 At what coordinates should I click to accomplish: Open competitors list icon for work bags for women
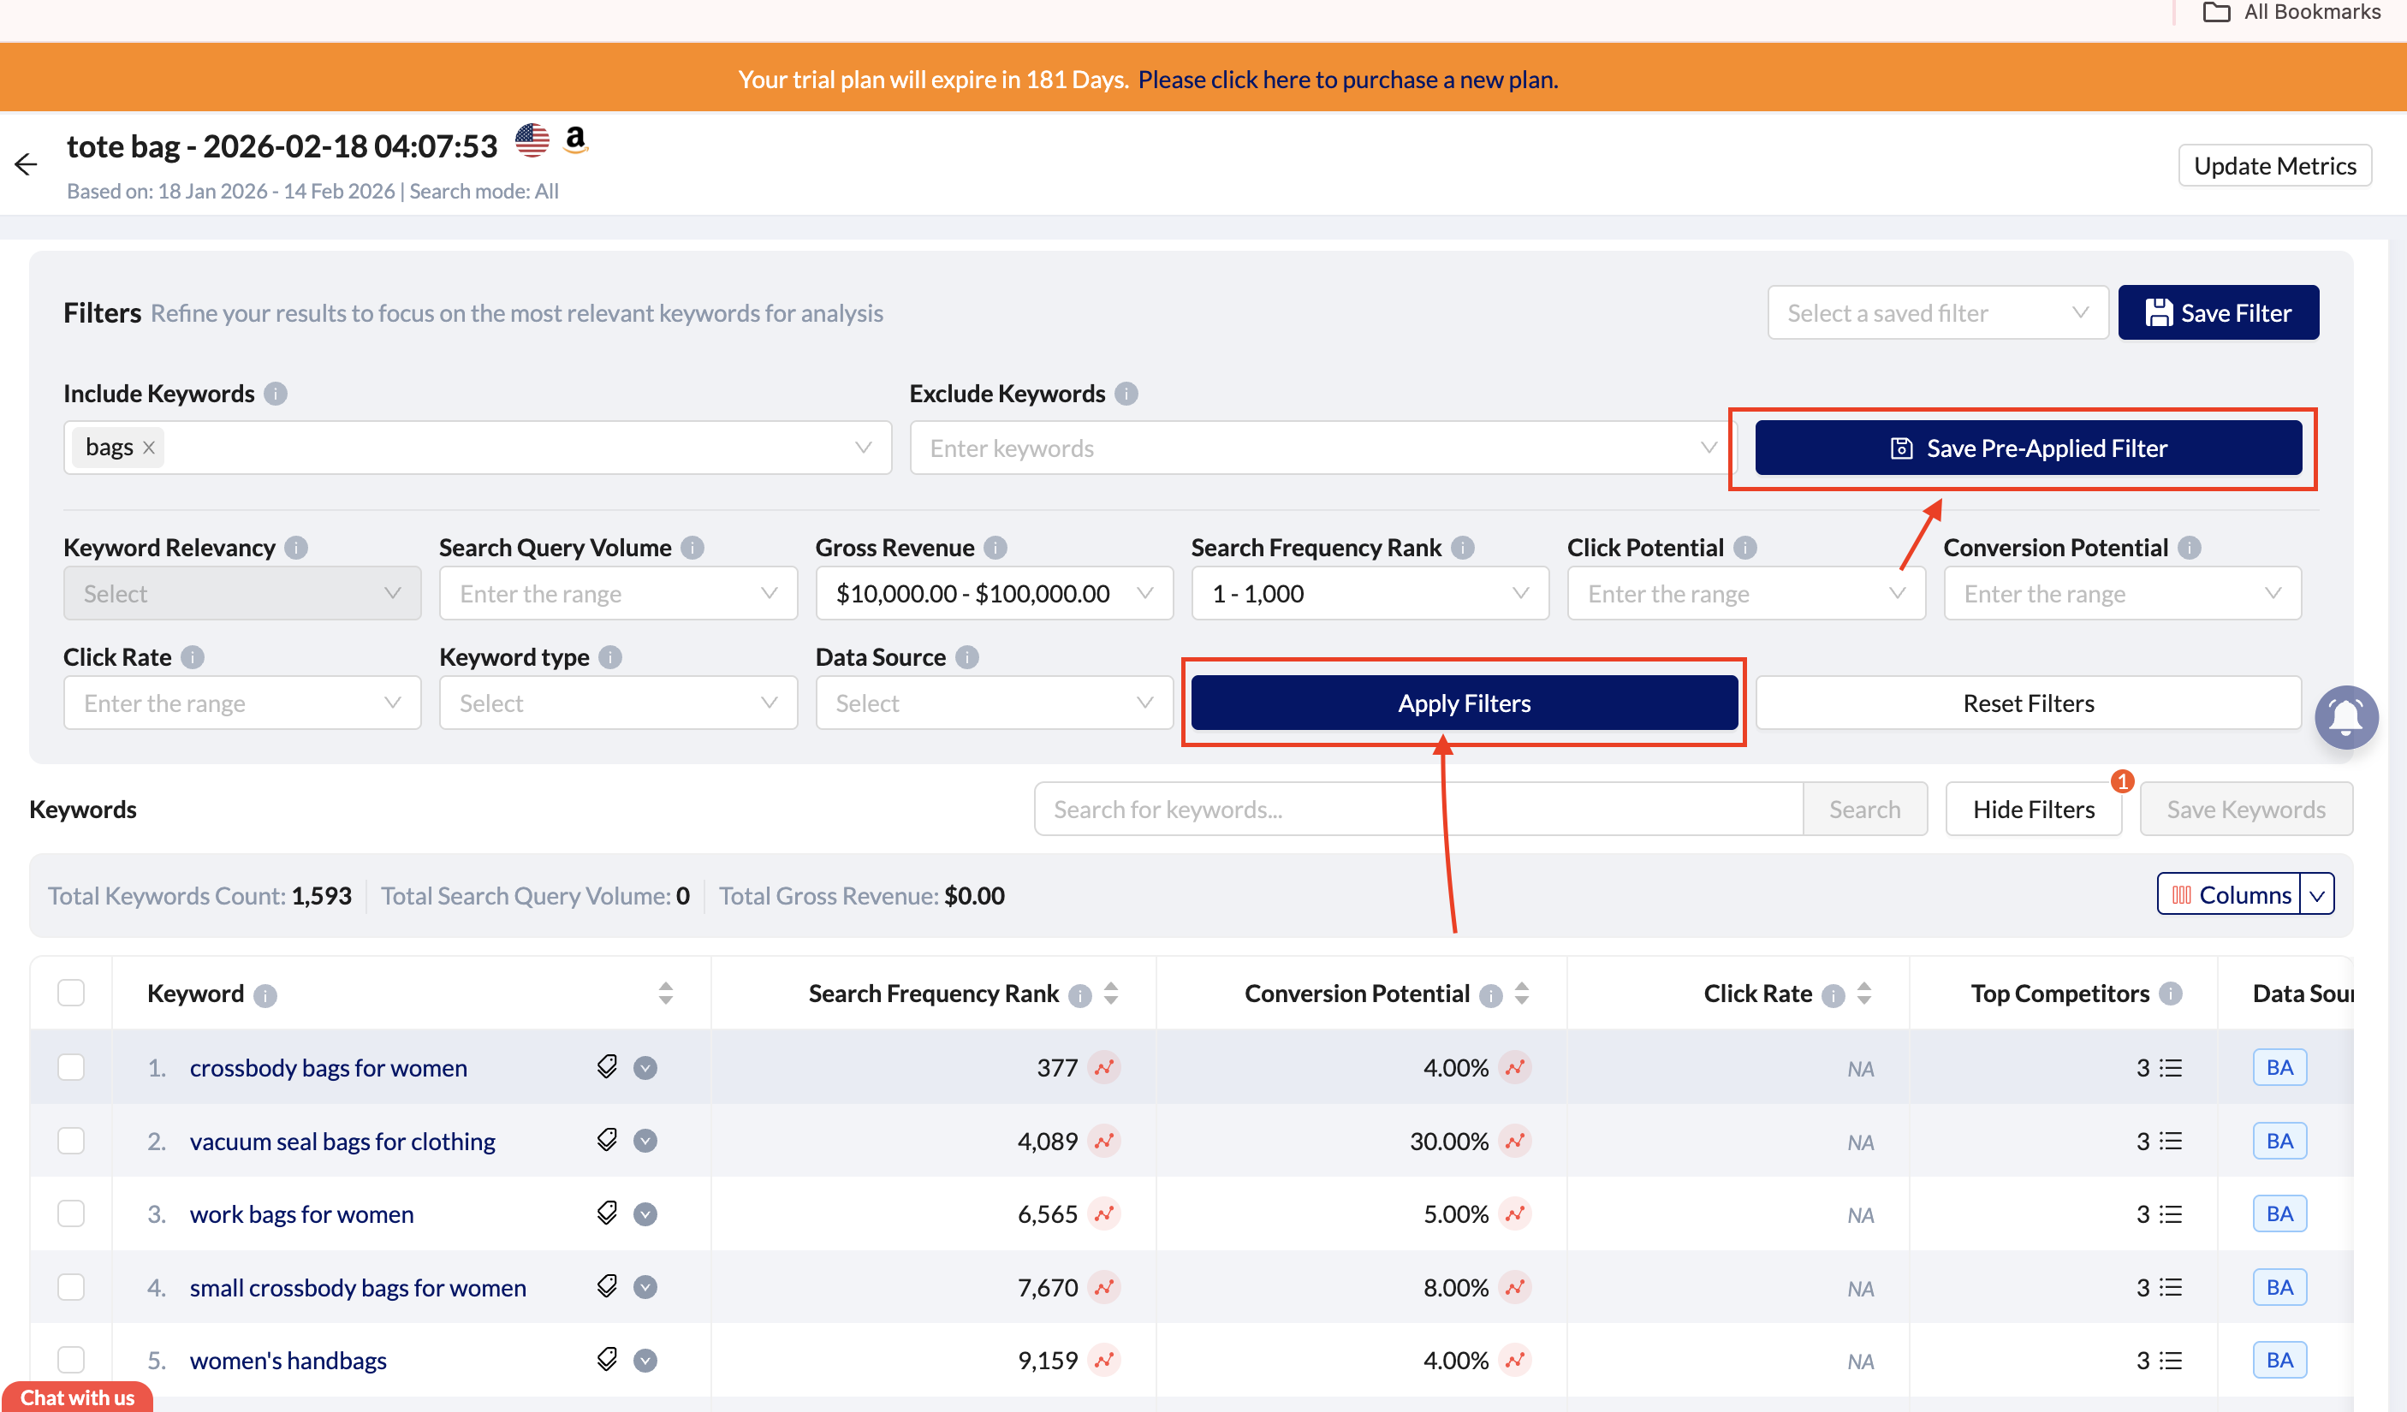(x=2170, y=1214)
